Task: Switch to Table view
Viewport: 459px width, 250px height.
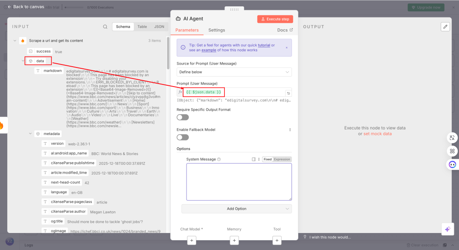Action: click(142, 27)
